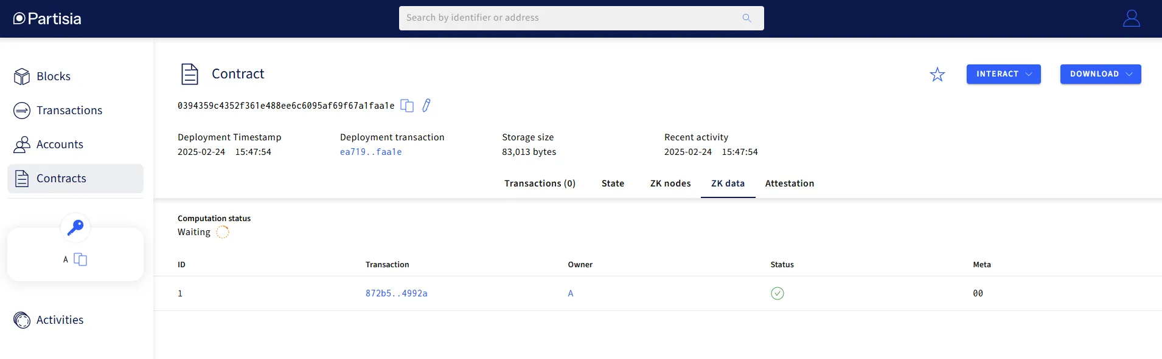Open the State tab
This screenshot has height=359, width=1162.
click(613, 183)
